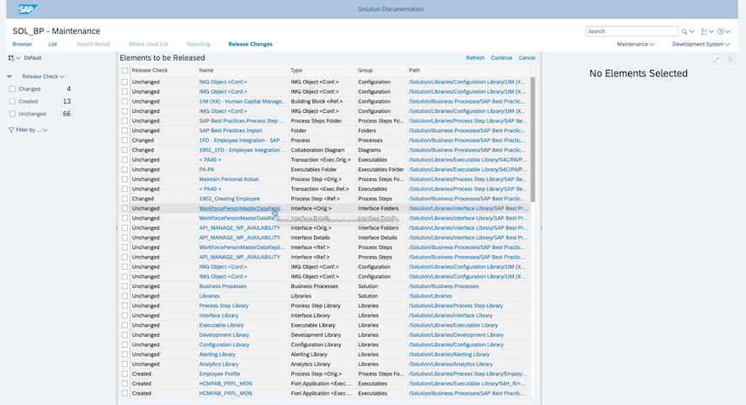This screenshot has height=405, width=746.
Task: Open the search options dropdown arrow
Action: point(692,32)
